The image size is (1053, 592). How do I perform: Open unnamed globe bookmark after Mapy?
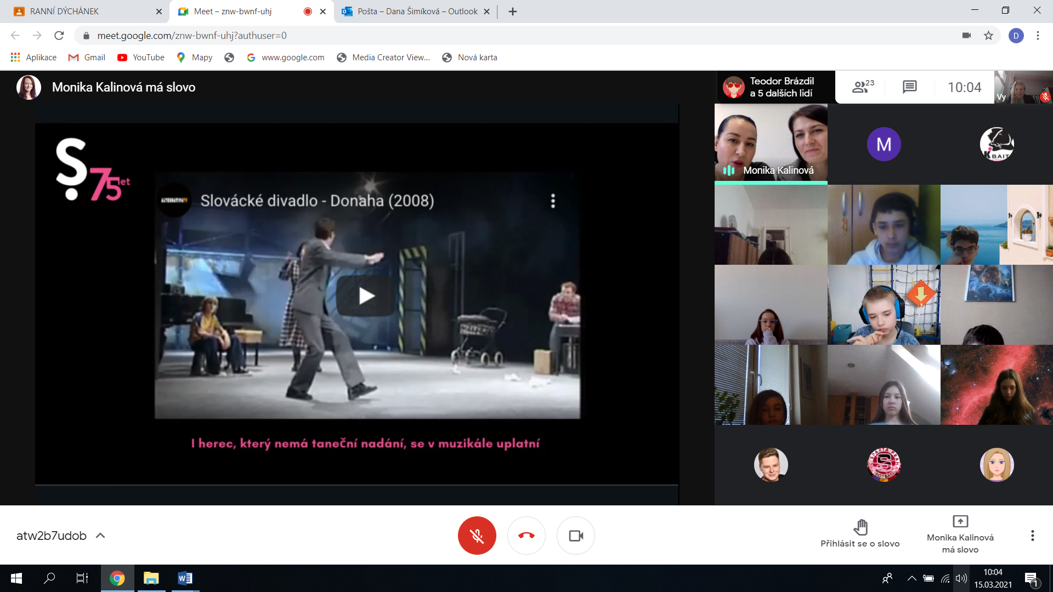pyautogui.click(x=229, y=58)
